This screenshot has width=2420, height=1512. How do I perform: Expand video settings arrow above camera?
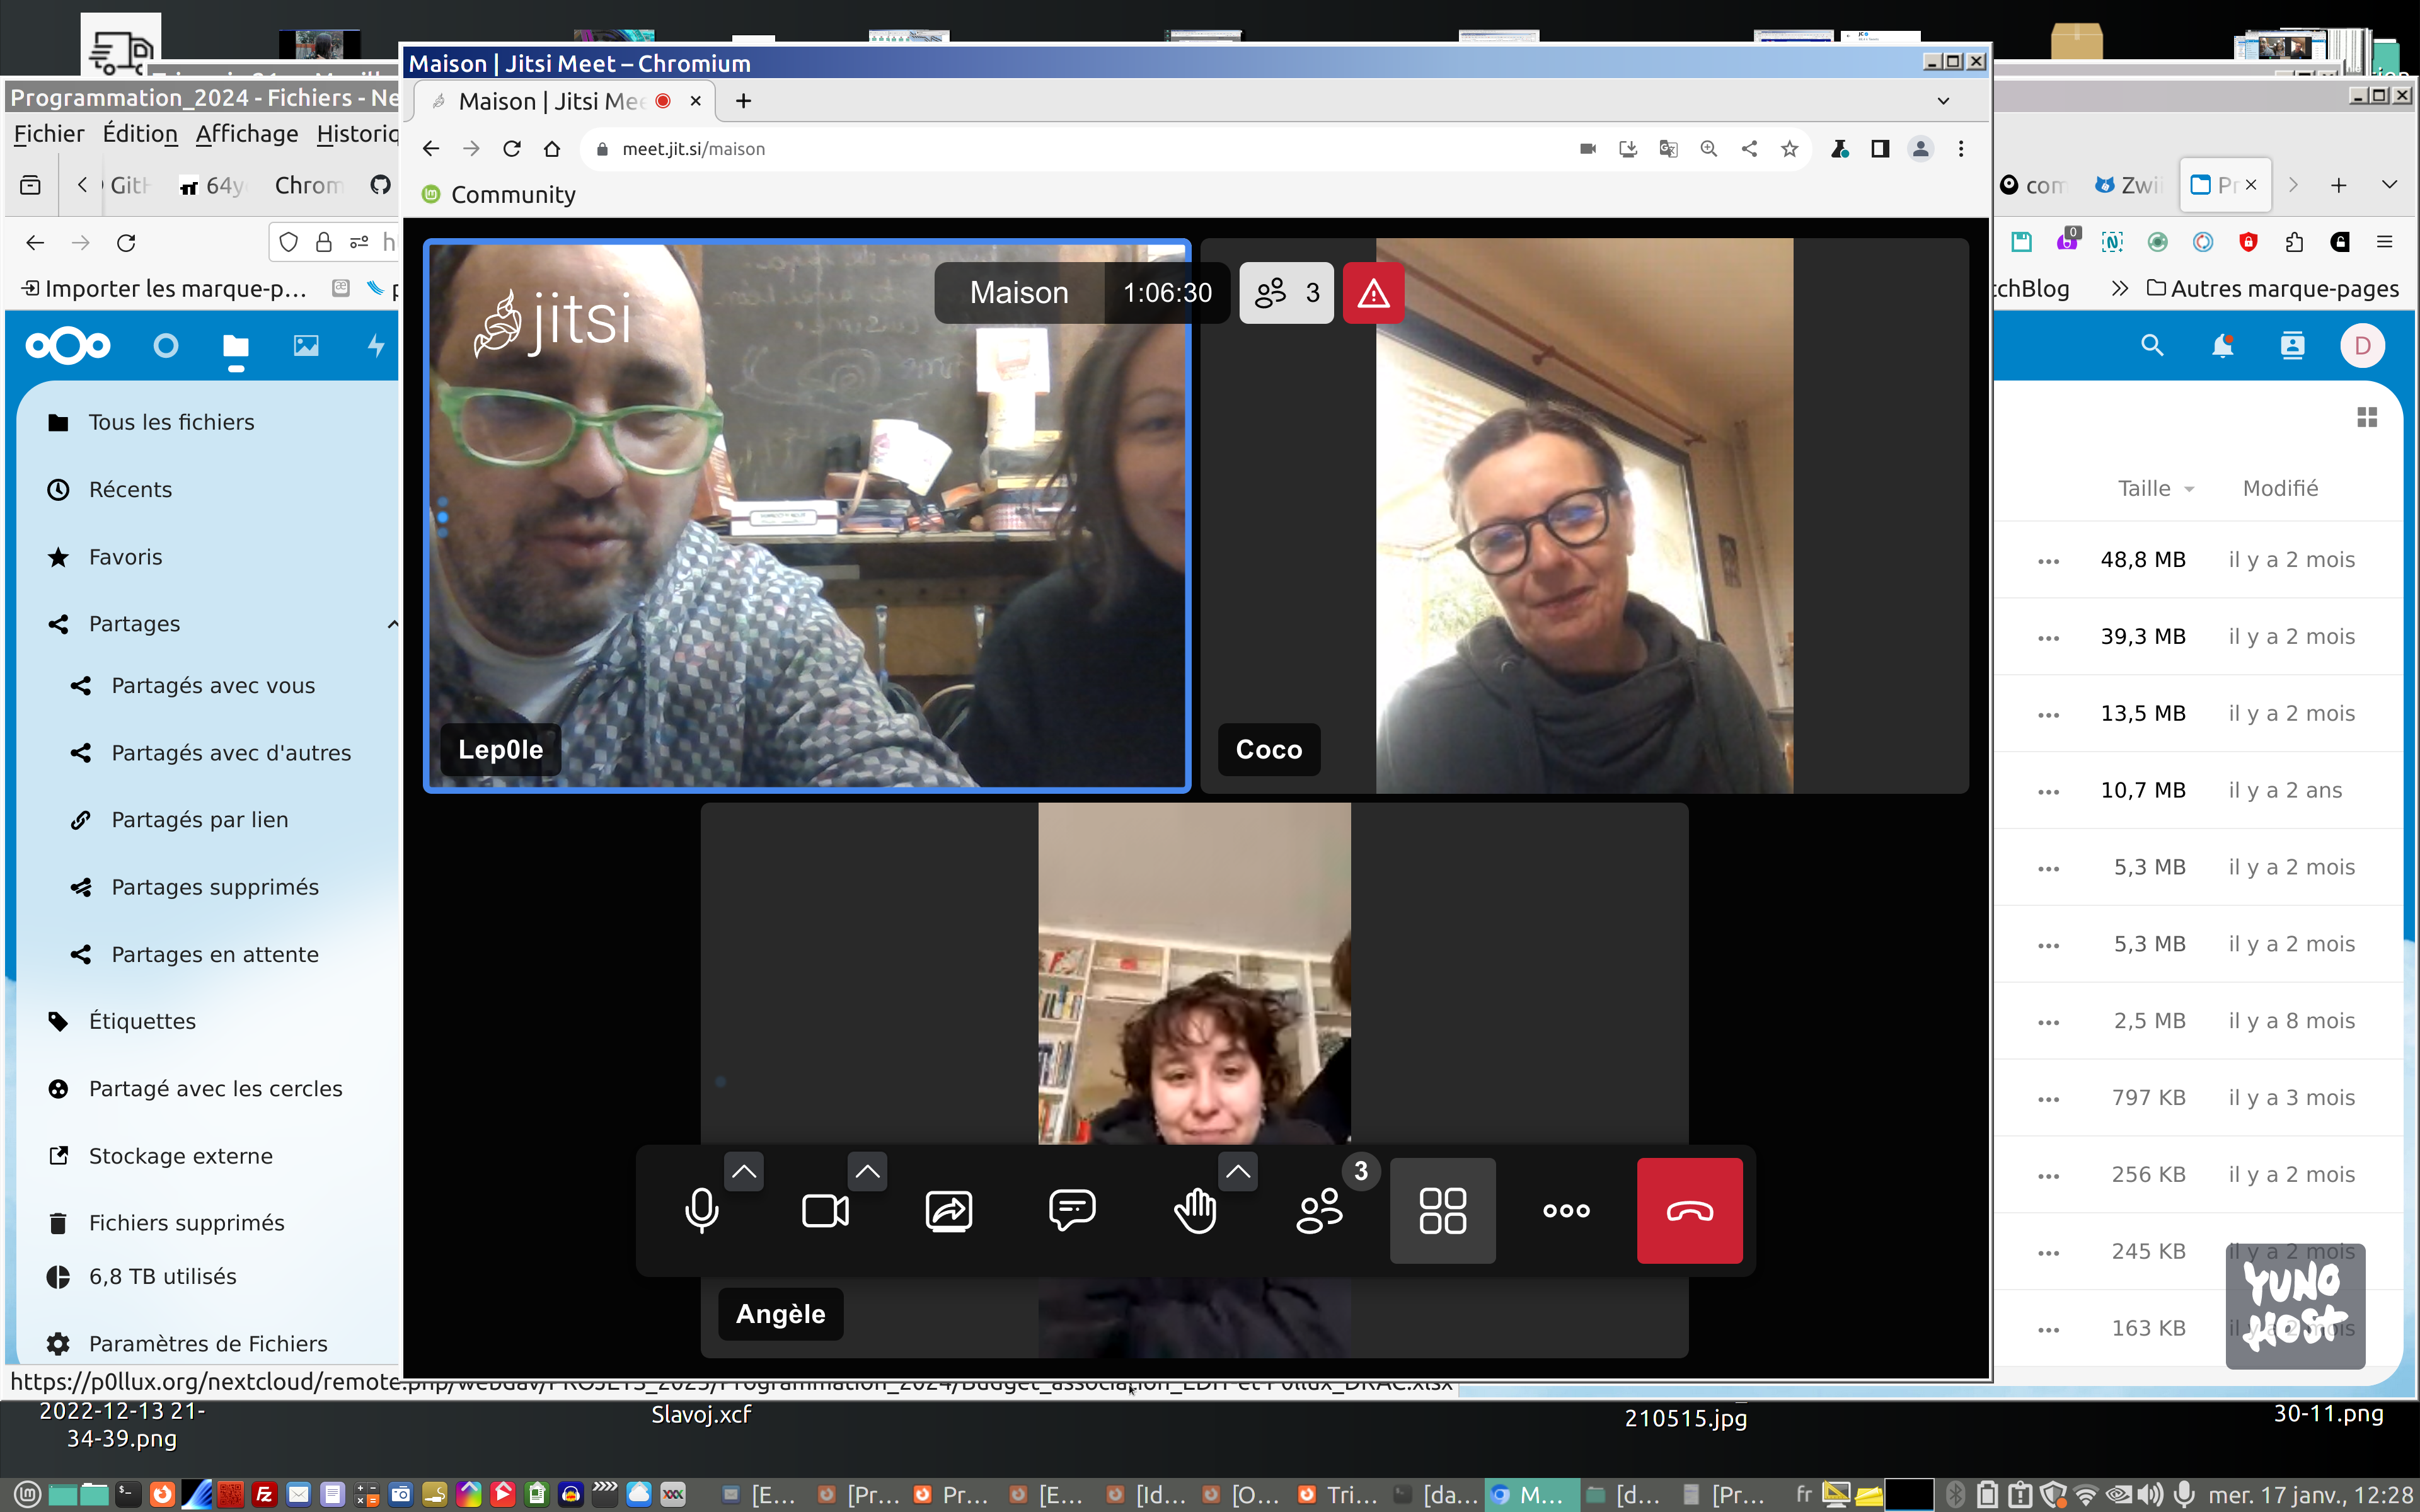pos(867,1171)
